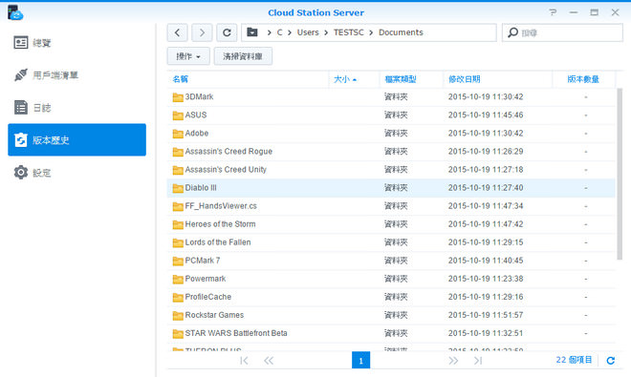This screenshot has height=377, width=631.
Task: Click date 2015-10-19 11:23:38
Action: point(486,279)
